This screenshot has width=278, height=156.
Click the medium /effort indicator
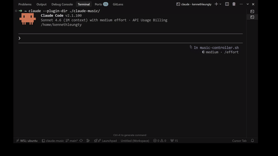coord(220,52)
